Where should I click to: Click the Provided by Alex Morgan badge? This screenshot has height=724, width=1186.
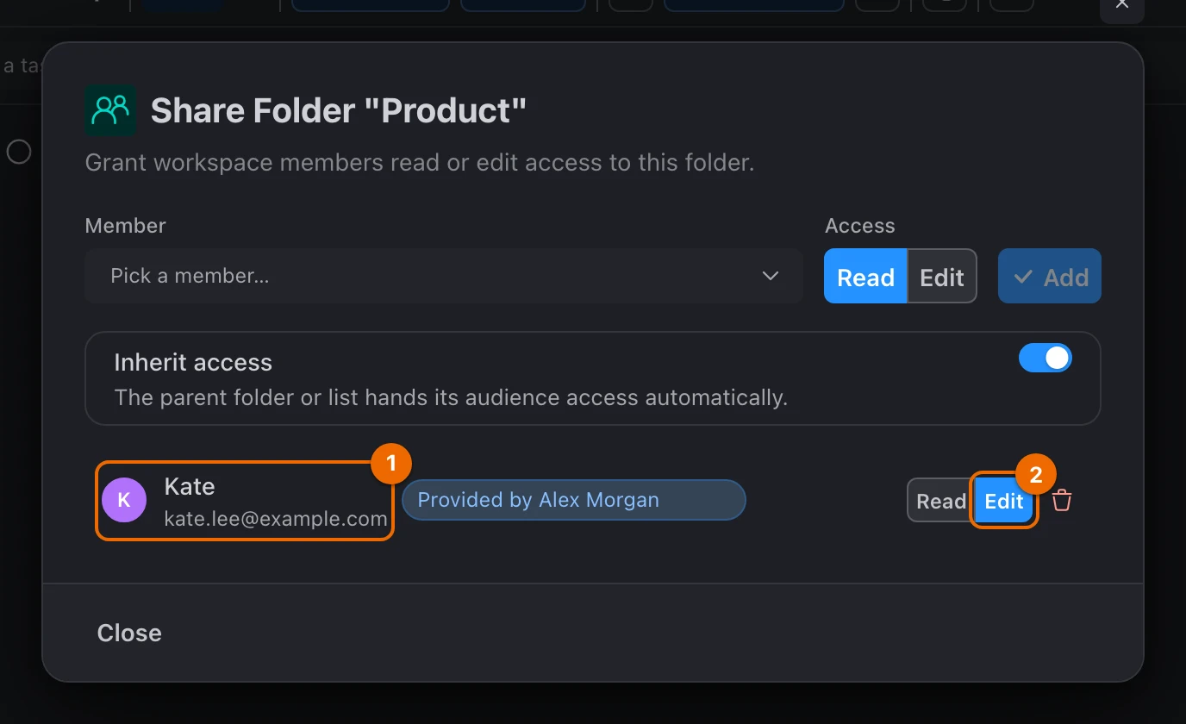click(574, 500)
